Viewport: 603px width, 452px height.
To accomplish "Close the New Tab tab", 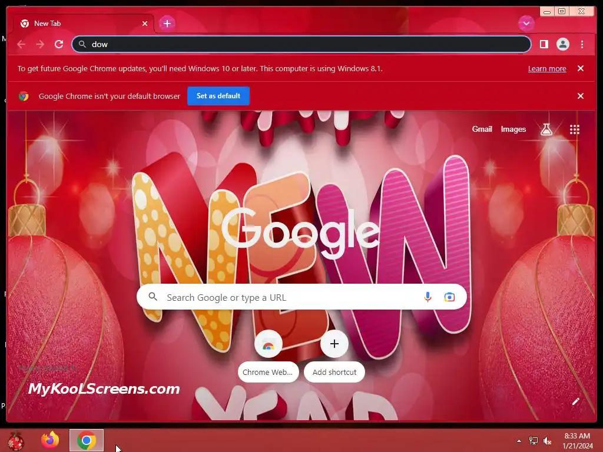I will 145,24.
